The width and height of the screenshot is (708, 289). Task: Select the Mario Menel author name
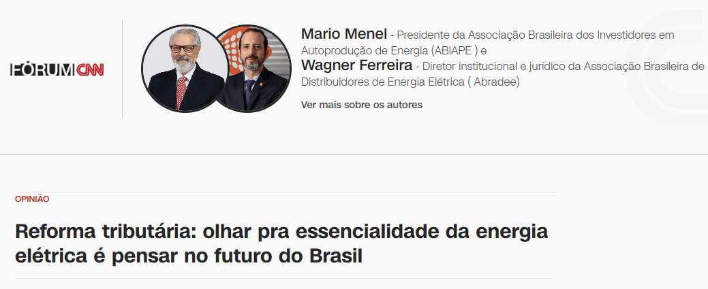[x=344, y=34]
